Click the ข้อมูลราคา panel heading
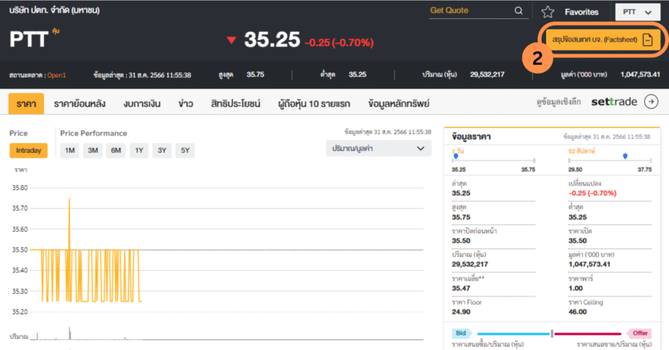669x350 pixels. [x=471, y=137]
